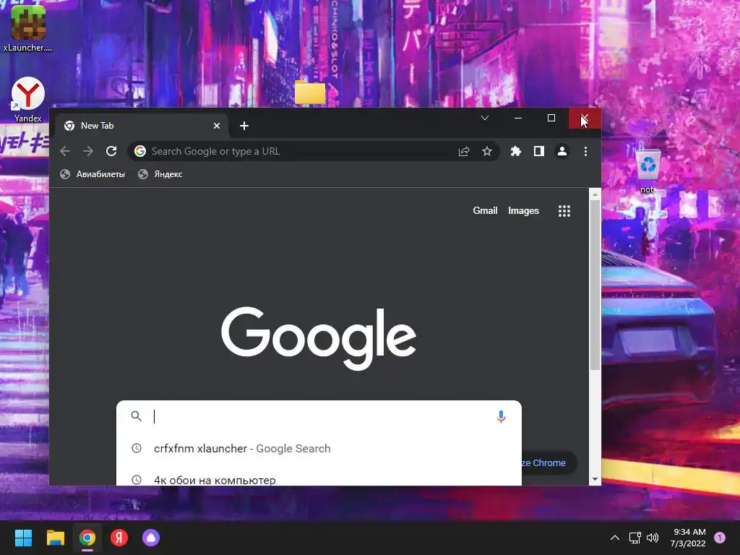Click the Google logo

(319, 338)
